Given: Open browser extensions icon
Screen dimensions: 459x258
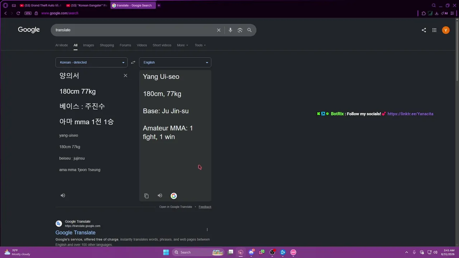Looking at the screenshot, I should [x=424, y=13].
